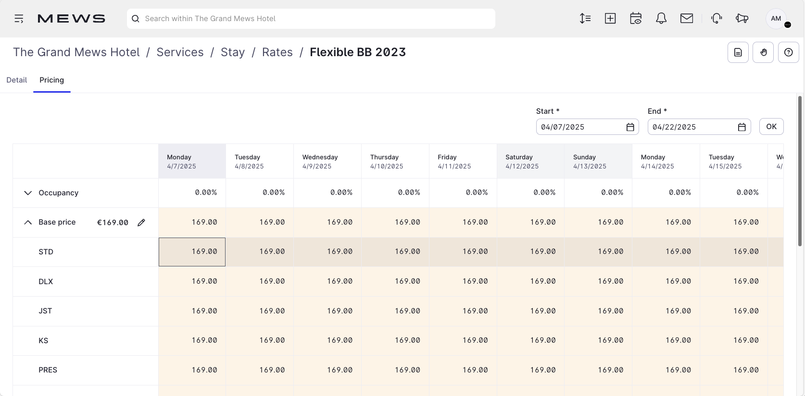Open the help question mark icon
805x396 pixels.
click(789, 52)
